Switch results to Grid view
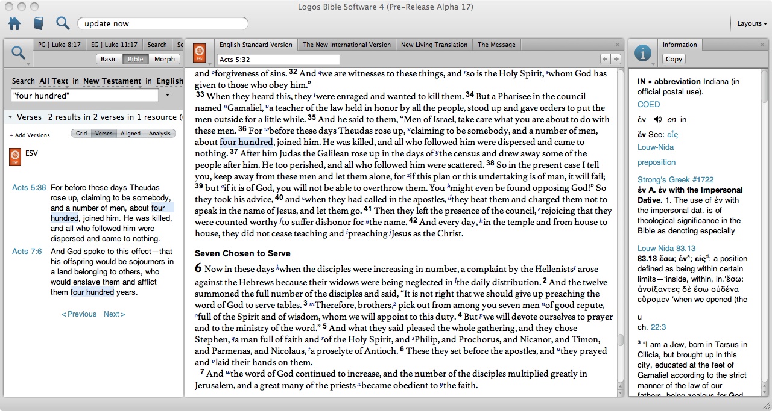772x411 pixels. (x=81, y=134)
